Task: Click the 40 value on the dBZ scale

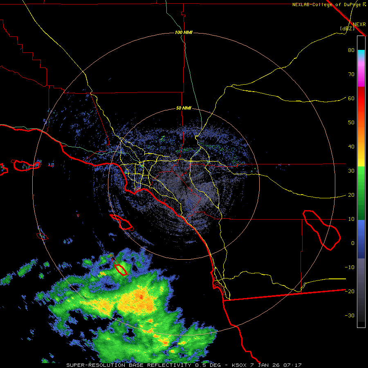Action: (x=351, y=147)
